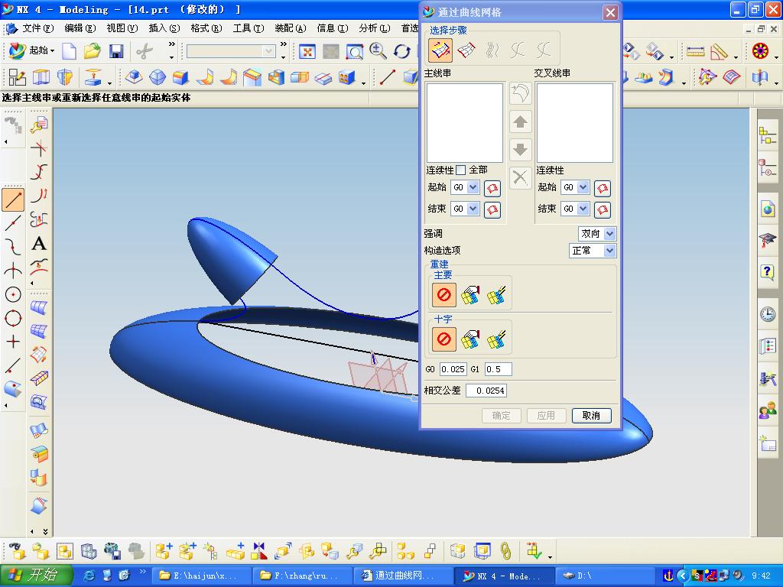Click the 交叉线串 cross strings list box

point(575,122)
